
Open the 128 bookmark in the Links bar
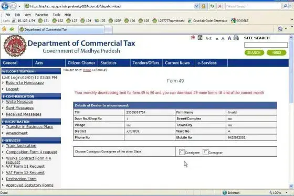pyautogui.click(x=144, y=20)
